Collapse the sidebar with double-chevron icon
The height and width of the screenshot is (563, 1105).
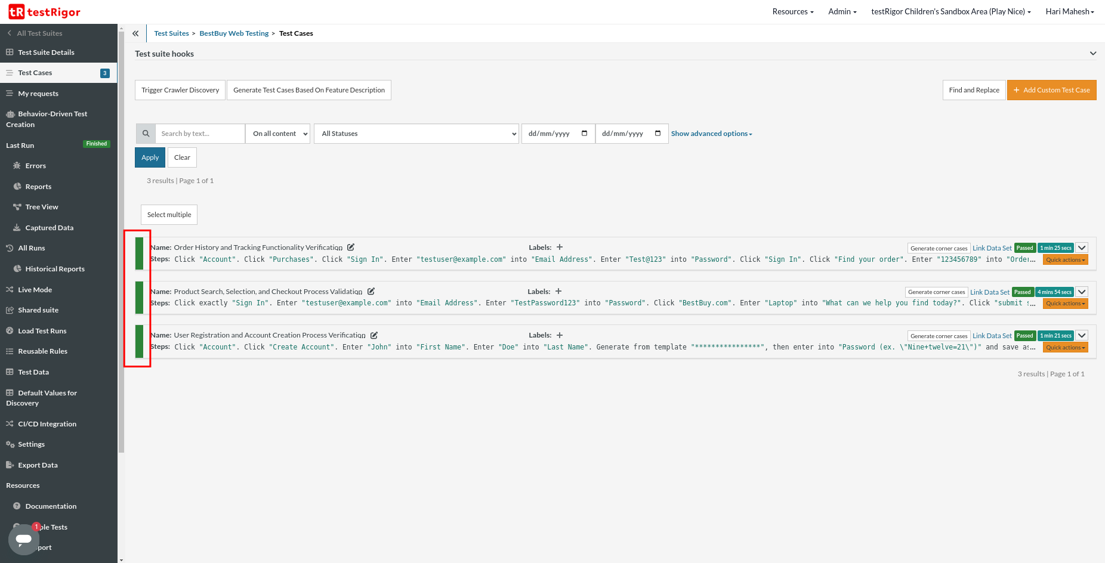135,33
